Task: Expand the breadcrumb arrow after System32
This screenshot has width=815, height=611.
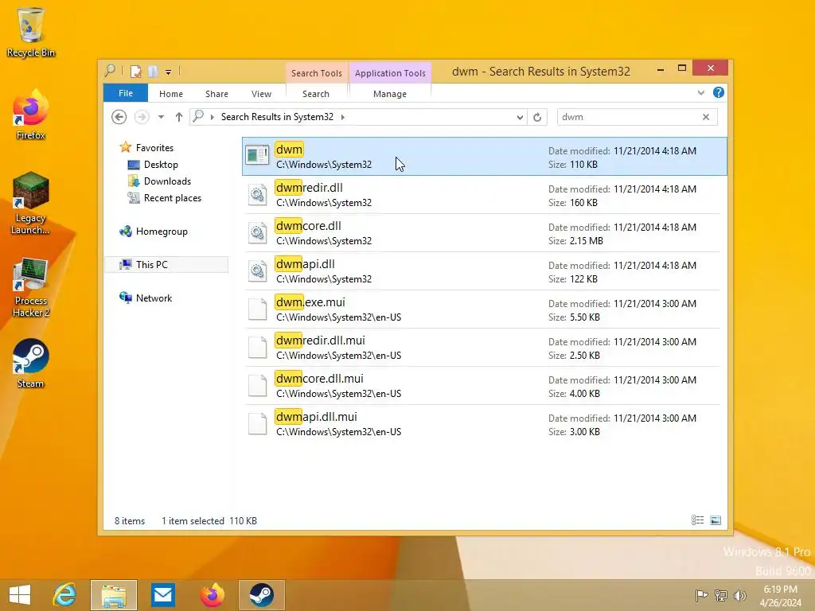Action: pos(342,118)
